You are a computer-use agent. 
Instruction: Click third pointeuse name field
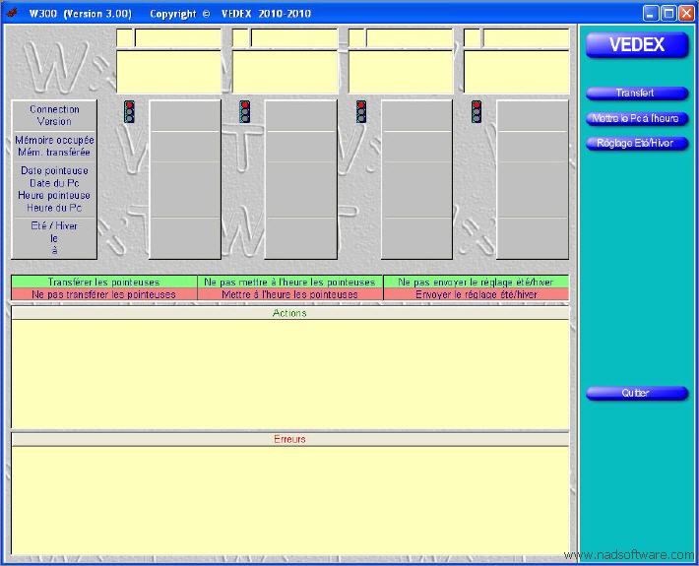[410, 37]
